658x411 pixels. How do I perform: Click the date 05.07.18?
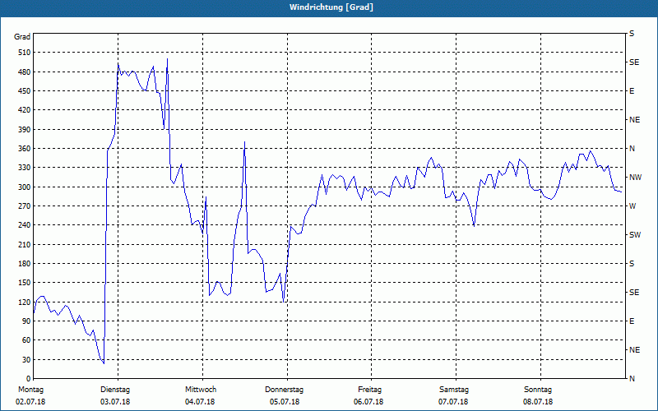click(x=285, y=402)
